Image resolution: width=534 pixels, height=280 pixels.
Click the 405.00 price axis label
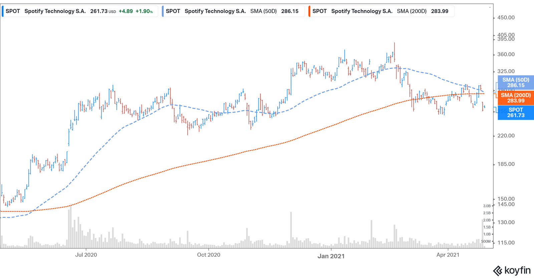click(506, 35)
